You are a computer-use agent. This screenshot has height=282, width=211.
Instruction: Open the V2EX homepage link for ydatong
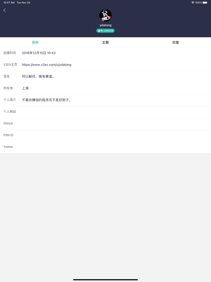[x=47, y=65]
